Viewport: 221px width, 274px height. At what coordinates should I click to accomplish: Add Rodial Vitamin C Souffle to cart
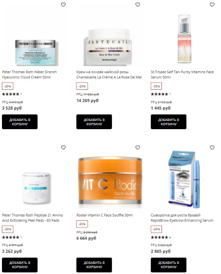click(x=94, y=265)
